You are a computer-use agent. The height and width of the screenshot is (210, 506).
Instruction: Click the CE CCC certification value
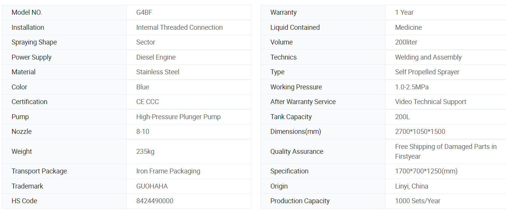click(147, 102)
